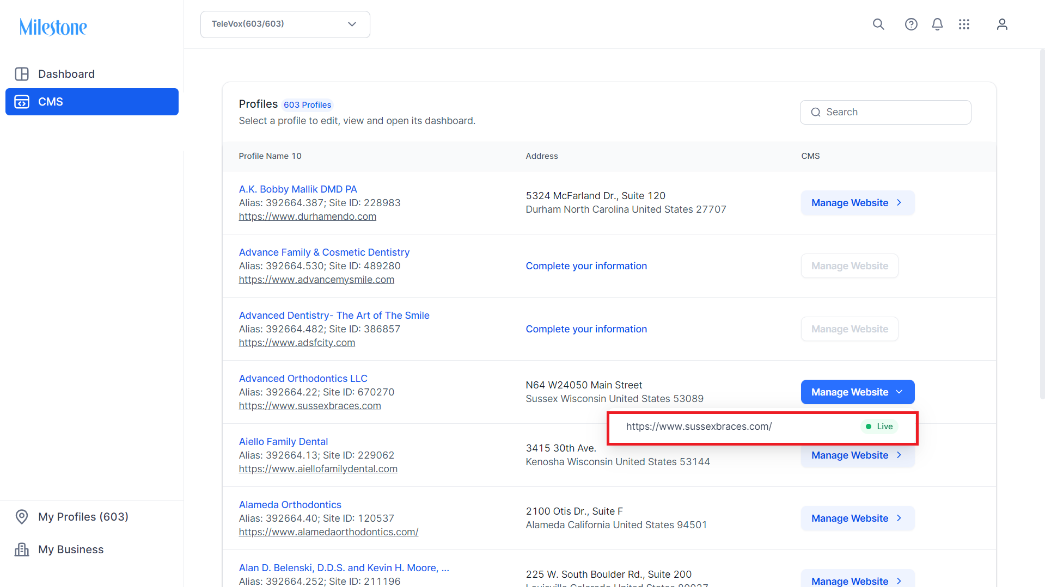
Task: Click the CMS sidebar icon
Action: [x=22, y=102]
